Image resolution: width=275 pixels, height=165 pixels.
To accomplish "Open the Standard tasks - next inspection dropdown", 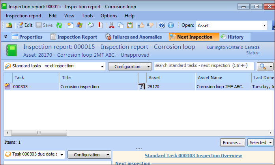I will click(x=102, y=66).
